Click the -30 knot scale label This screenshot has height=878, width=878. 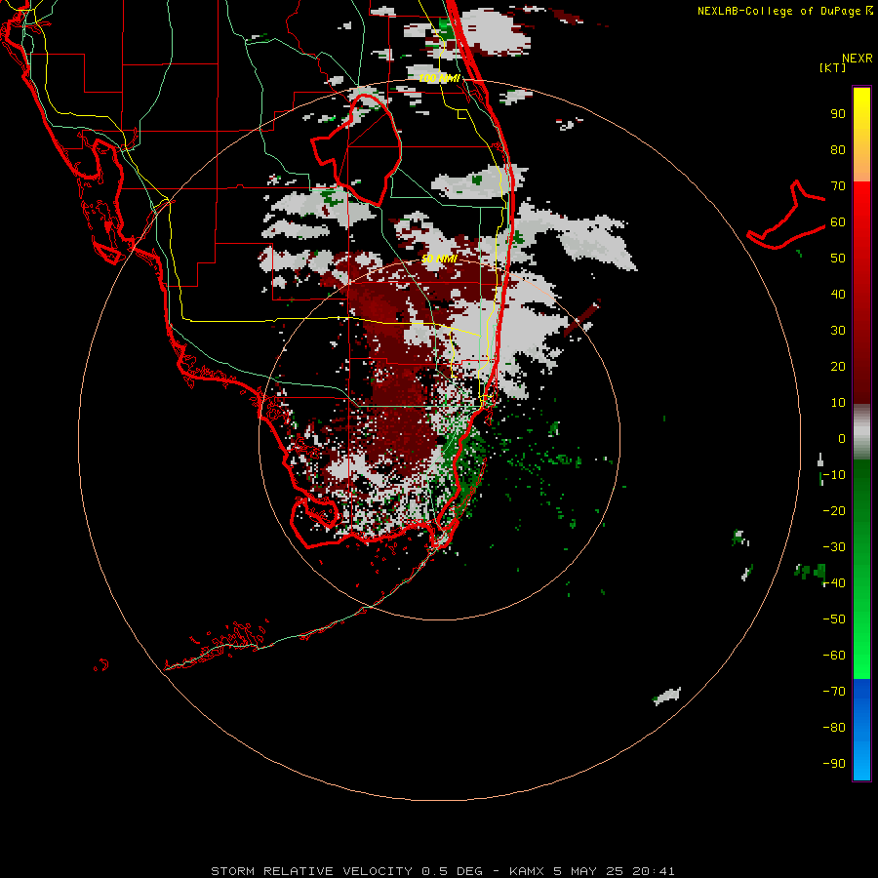pyautogui.click(x=834, y=547)
